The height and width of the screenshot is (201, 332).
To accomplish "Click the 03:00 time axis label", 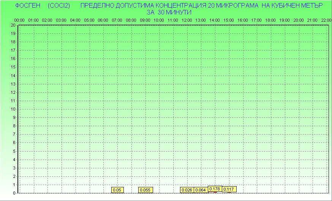I will coord(61,21).
